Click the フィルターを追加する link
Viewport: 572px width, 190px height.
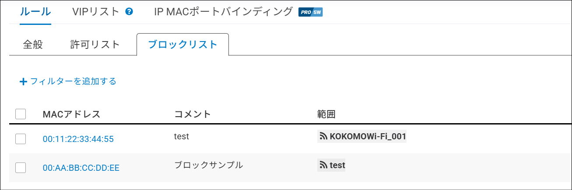point(73,81)
